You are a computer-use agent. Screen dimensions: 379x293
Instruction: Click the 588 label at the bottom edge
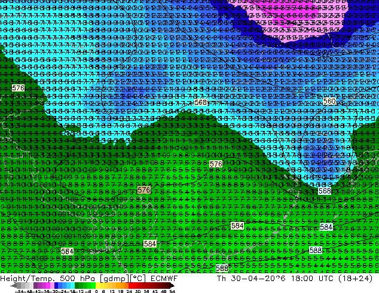click(x=222, y=268)
